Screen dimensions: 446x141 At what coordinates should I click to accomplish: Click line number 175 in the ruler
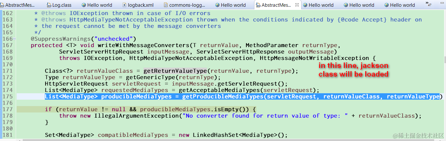click(7, 96)
